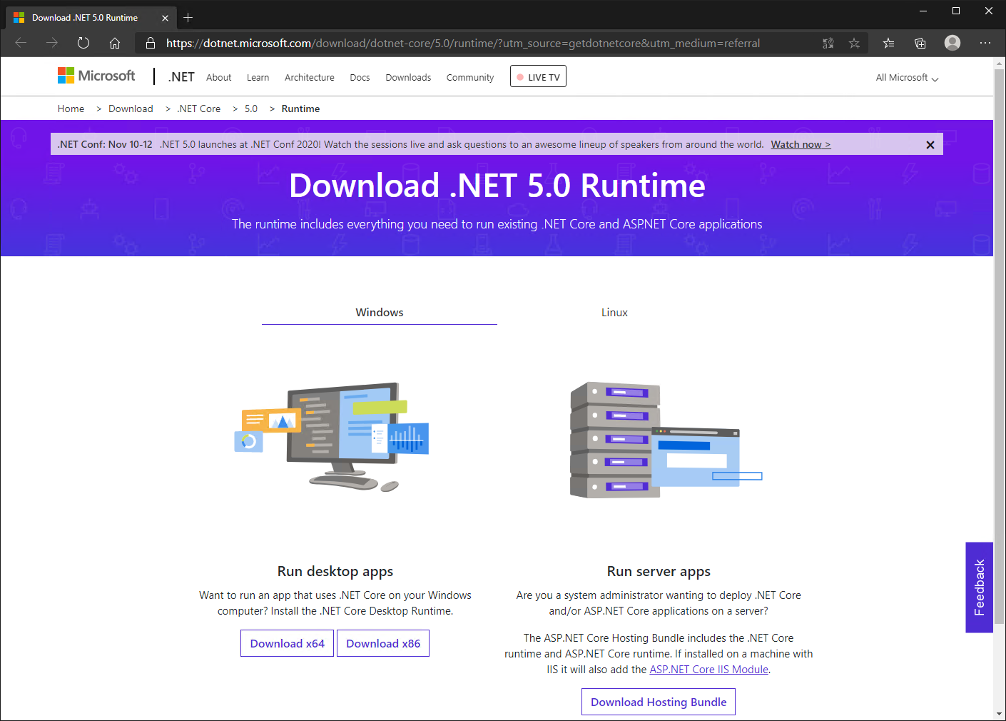Open the ASP.NET Core IIS Module link
This screenshot has height=721, width=1006.
click(x=709, y=670)
